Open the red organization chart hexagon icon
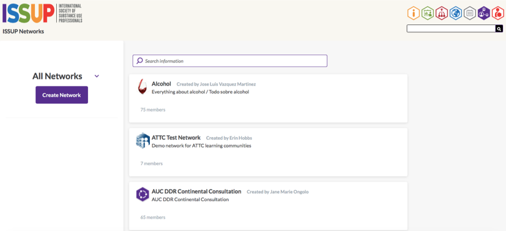This screenshot has height=231, width=506. tap(442, 13)
